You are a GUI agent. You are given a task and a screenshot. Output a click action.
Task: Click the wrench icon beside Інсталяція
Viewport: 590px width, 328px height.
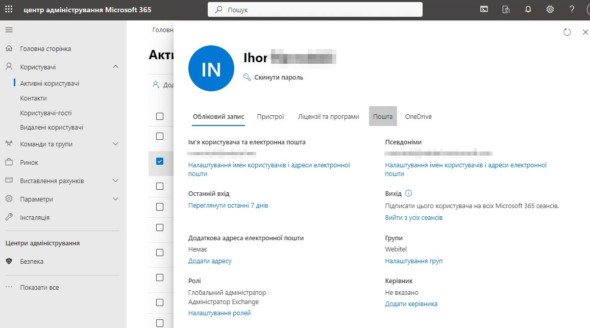coord(9,217)
